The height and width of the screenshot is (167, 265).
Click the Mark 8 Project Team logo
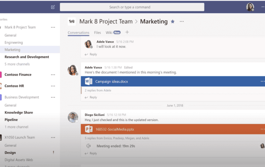point(72,22)
